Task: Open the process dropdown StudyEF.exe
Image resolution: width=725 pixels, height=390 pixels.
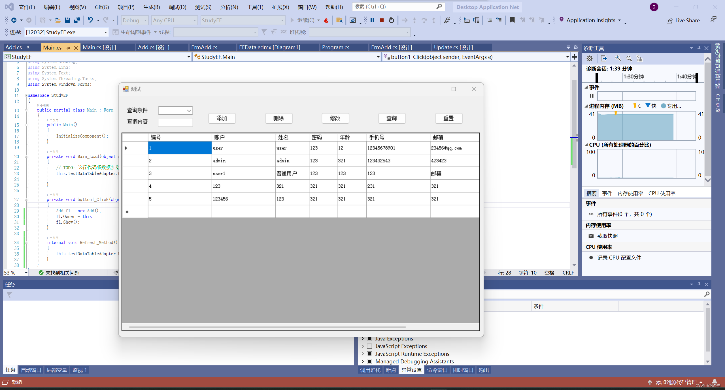Action: click(x=105, y=32)
